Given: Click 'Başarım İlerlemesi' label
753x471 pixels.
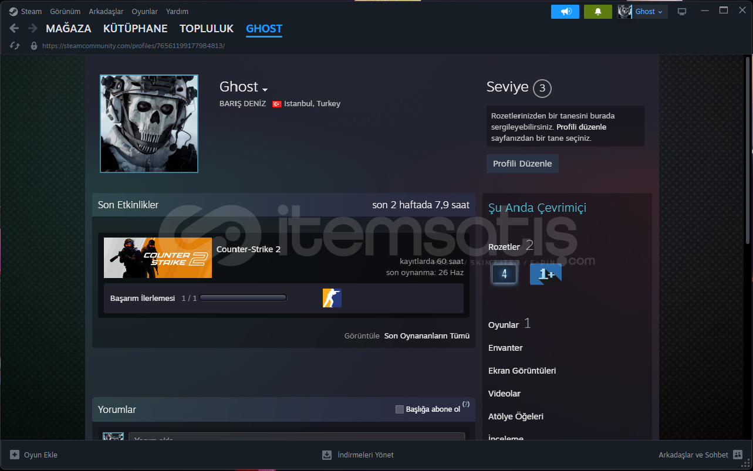Looking at the screenshot, I should [143, 298].
